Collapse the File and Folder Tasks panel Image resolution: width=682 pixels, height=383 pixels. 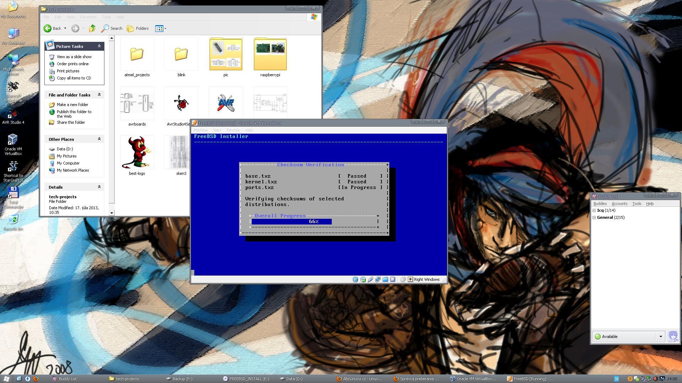pyautogui.click(x=99, y=95)
